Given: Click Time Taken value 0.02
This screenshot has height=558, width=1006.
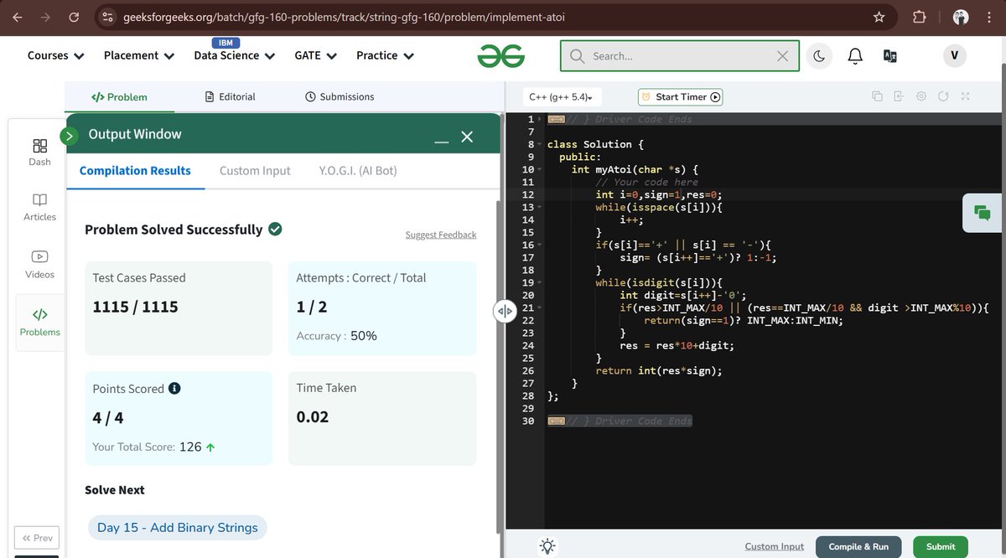Looking at the screenshot, I should [313, 417].
